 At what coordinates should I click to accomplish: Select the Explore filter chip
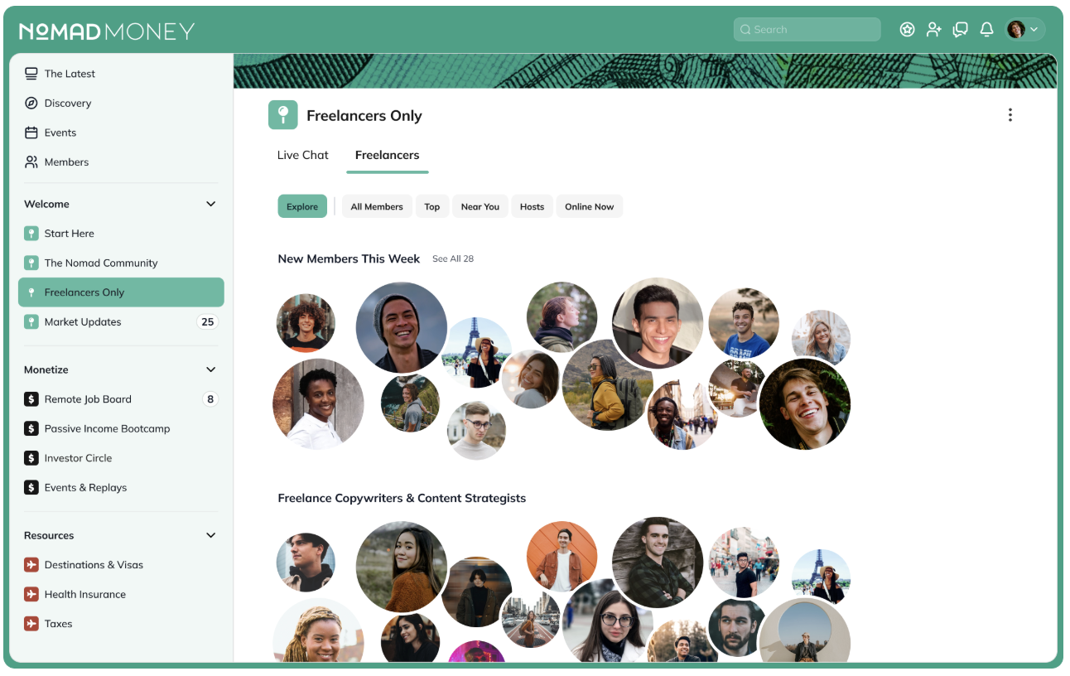tap(302, 206)
